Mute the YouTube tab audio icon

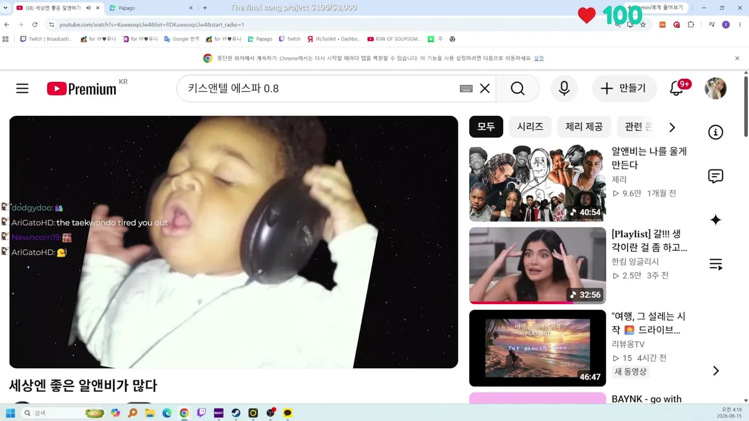pos(88,8)
